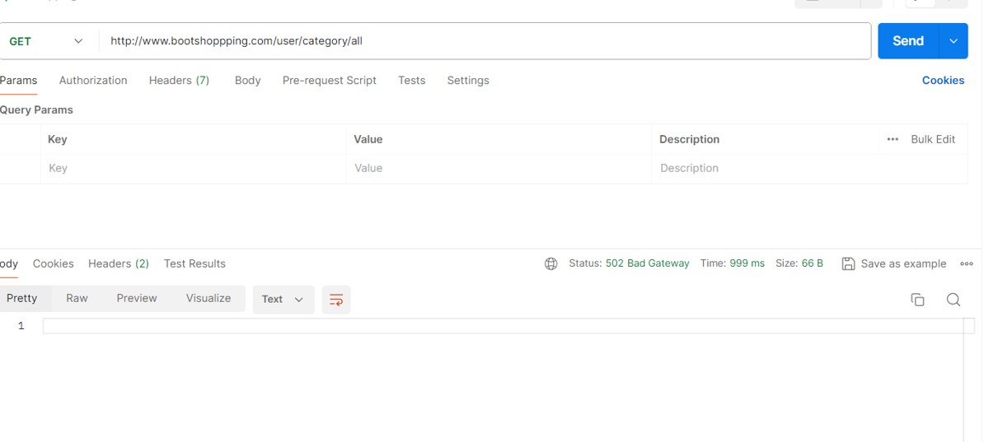
Task: Click Bulk Edit for query params
Action: [933, 140]
